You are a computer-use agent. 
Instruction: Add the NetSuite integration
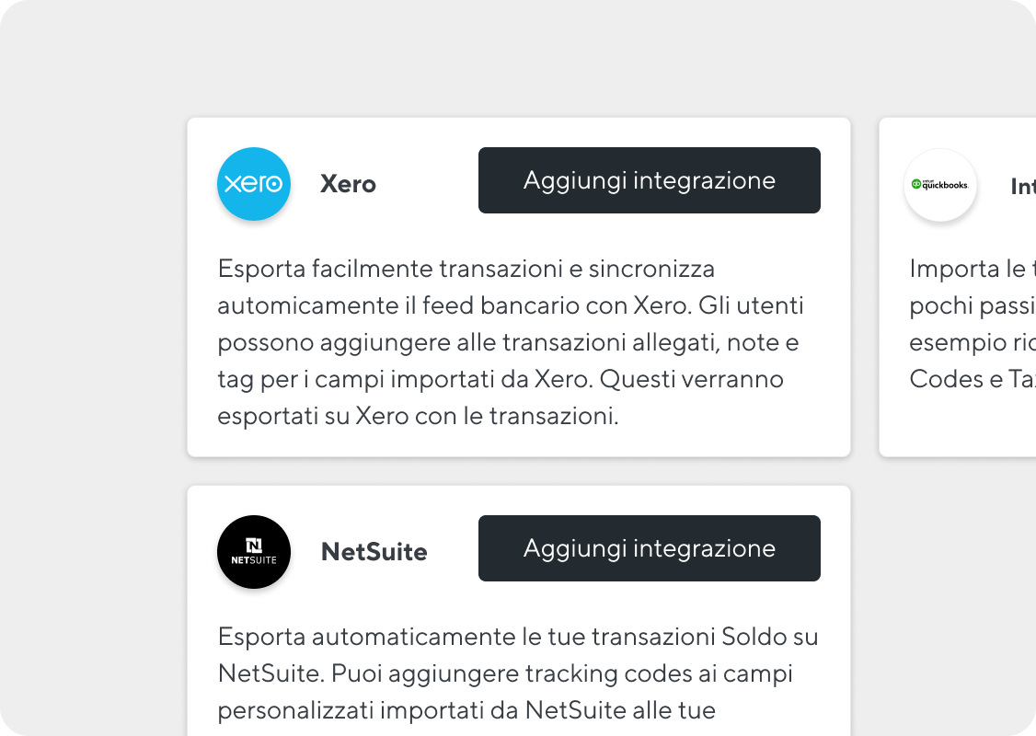pyautogui.click(x=650, y=548)
